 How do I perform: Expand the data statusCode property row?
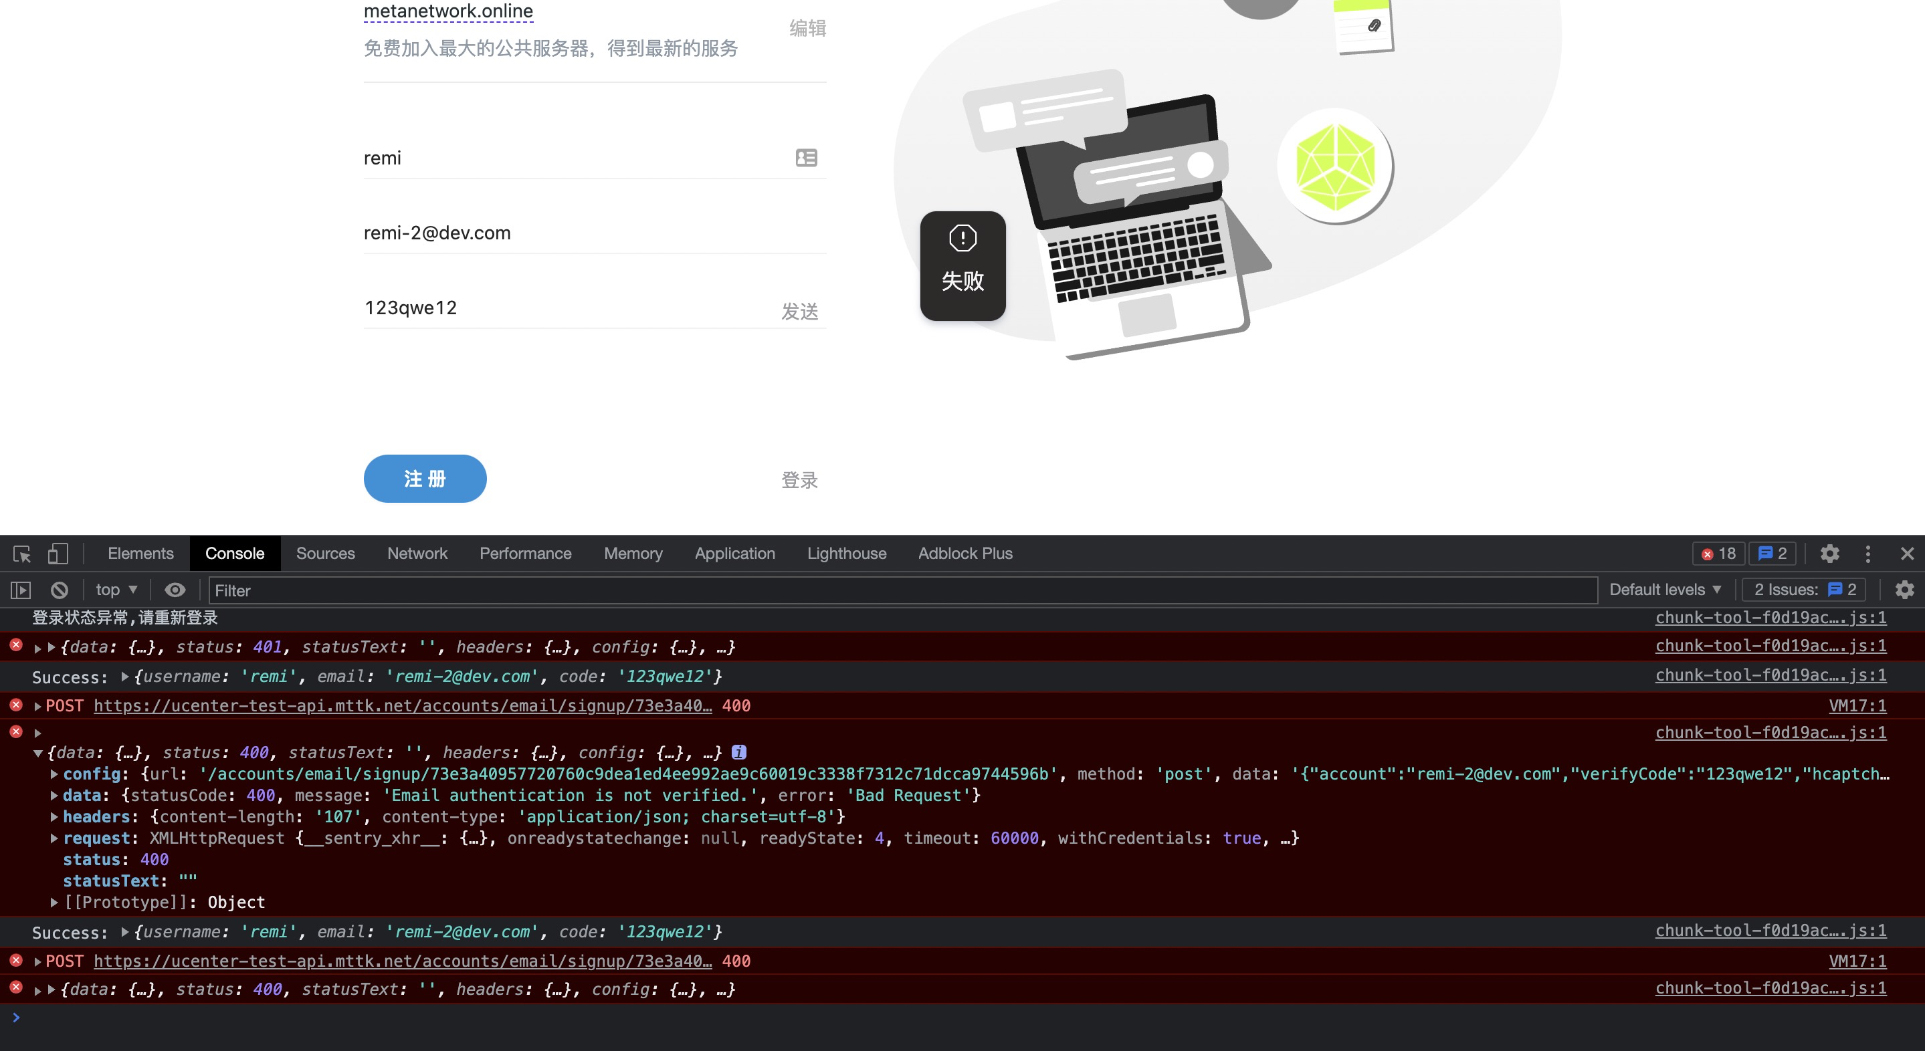[54, 796]
